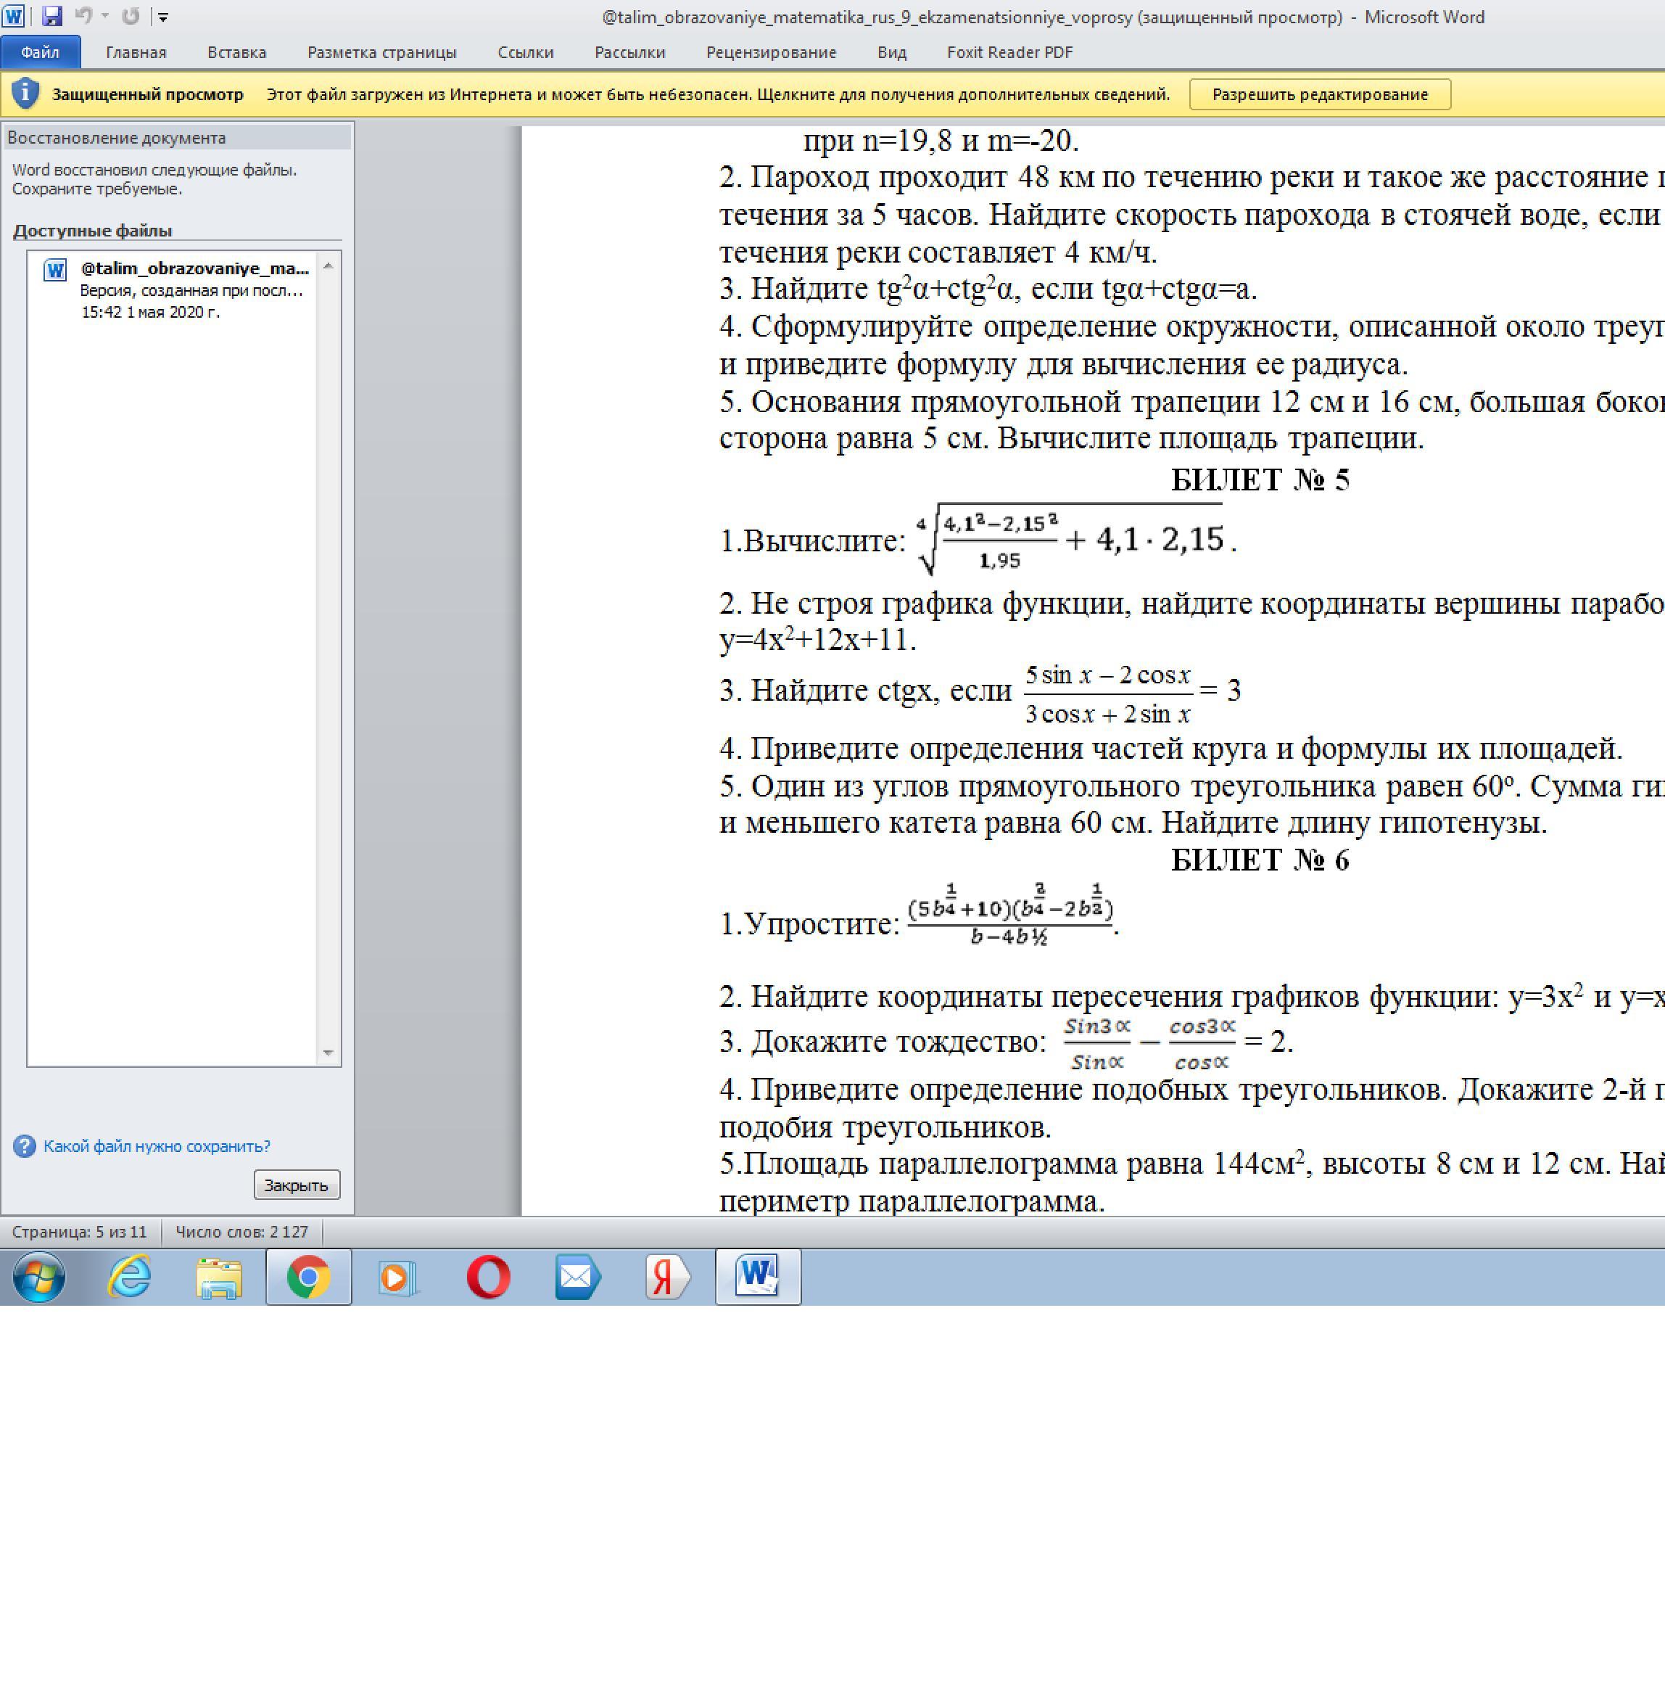The width and height of the screenshot is (1665, 1683).
Task: Click the Redo icon in title bar
Action: pos(131,16)
